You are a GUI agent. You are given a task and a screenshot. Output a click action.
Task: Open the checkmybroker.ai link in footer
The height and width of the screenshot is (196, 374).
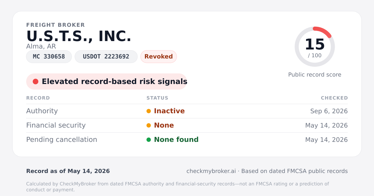[211, 171]
